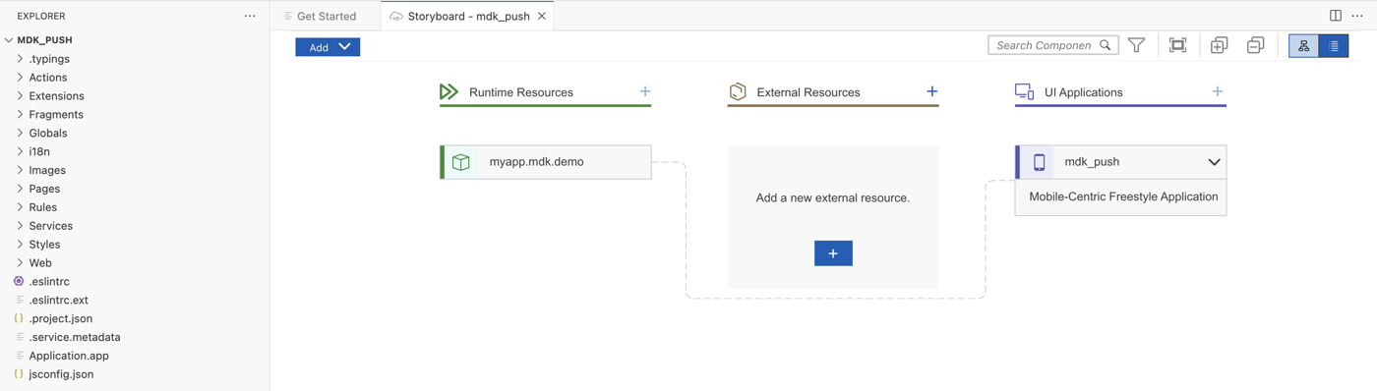Split the editor with the layout icon

pos(1335,16)
